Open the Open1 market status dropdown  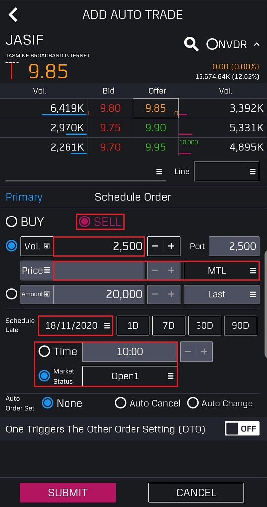130,376
